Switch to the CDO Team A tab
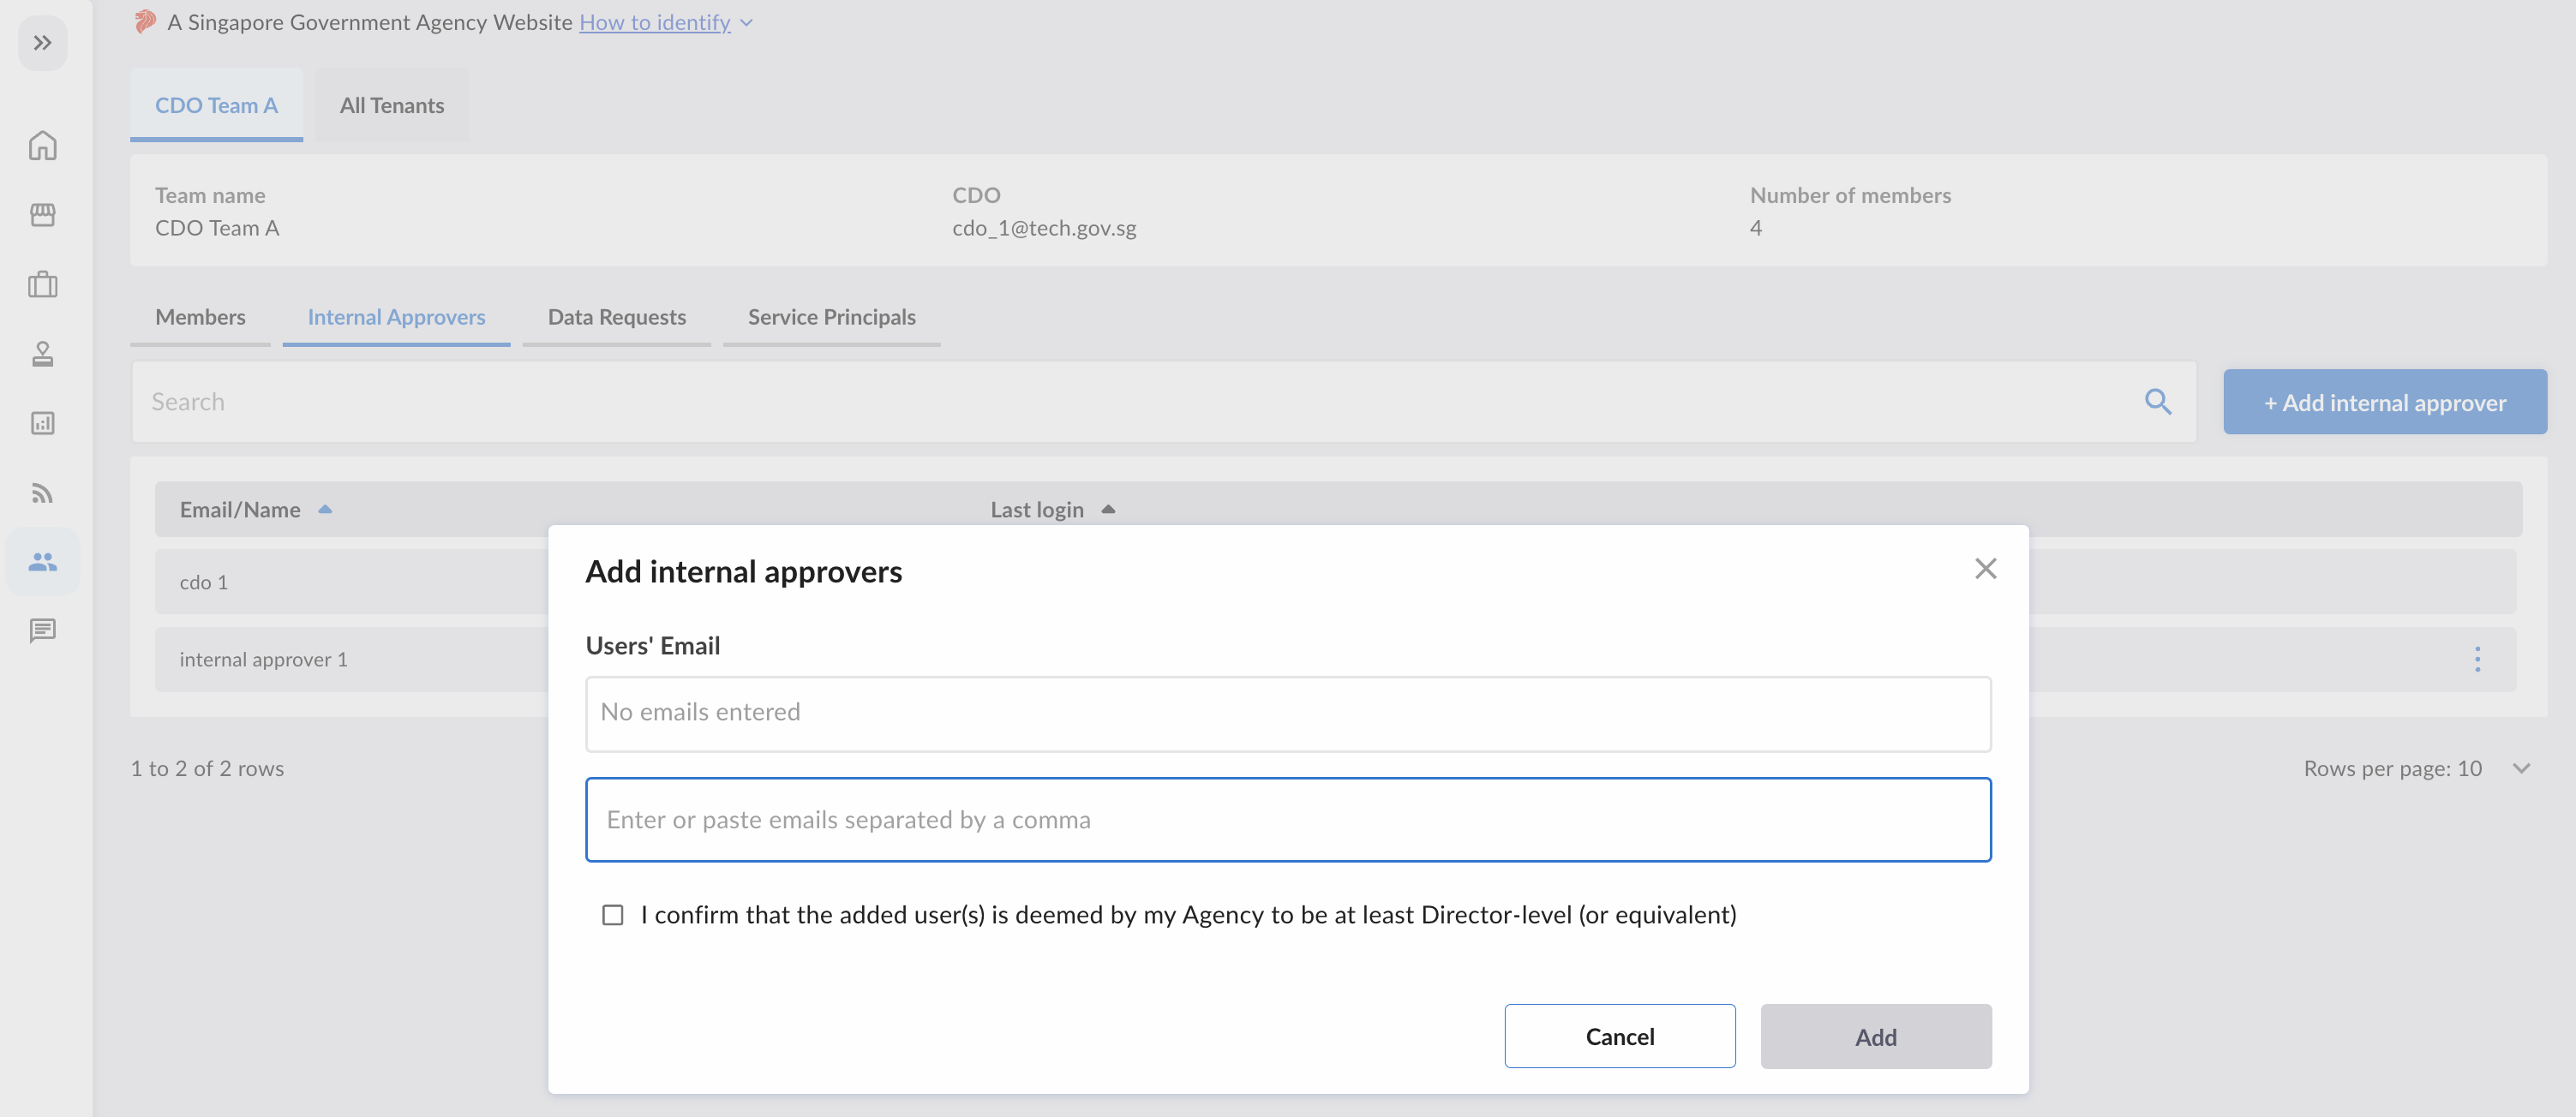The width and height of the screenshot is (2576, 1117). [x=216, y=105]
